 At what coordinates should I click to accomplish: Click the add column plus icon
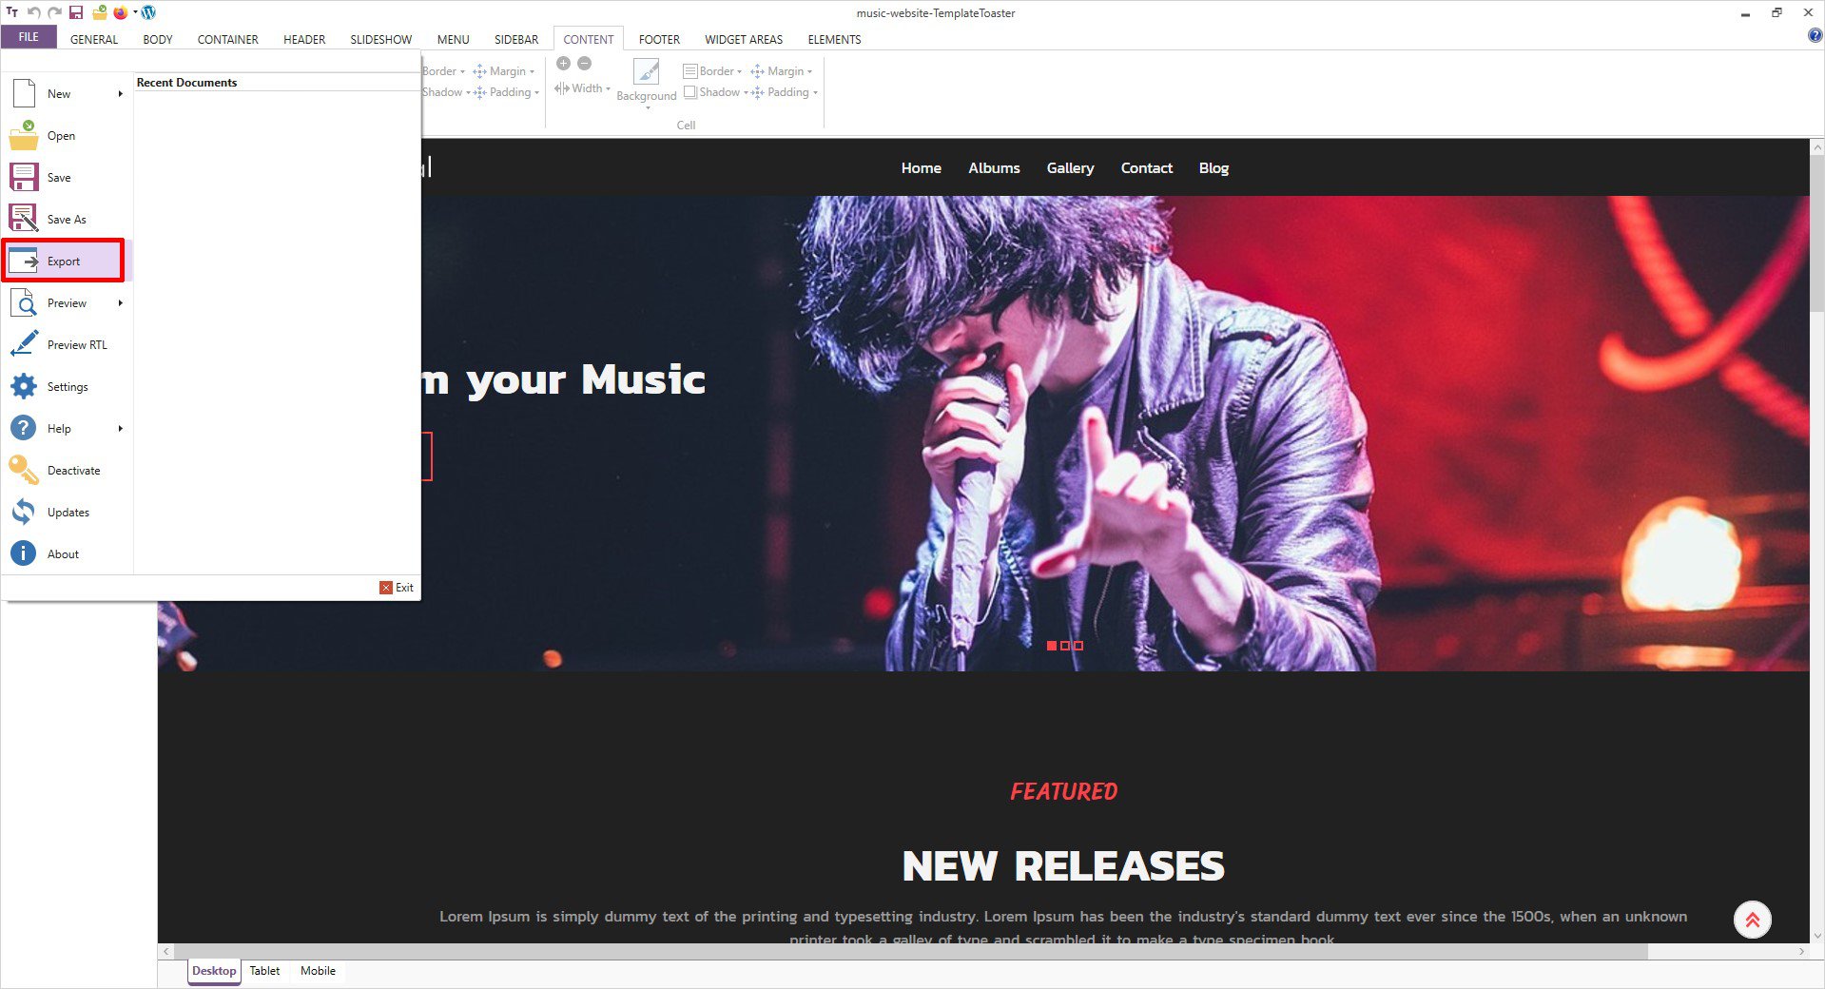(563, 64)
